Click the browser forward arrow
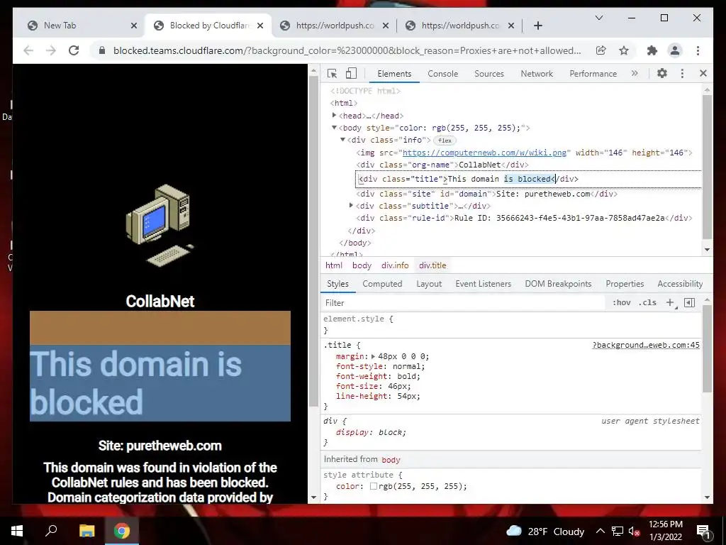Screen dimensions: 726x545 pyautogui.click(x=51, y=50)
